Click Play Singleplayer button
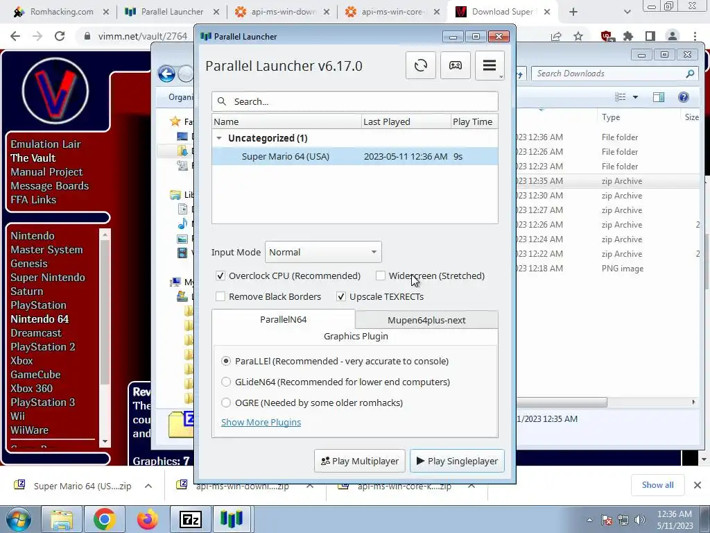The image size is (710, 533). 457,461
